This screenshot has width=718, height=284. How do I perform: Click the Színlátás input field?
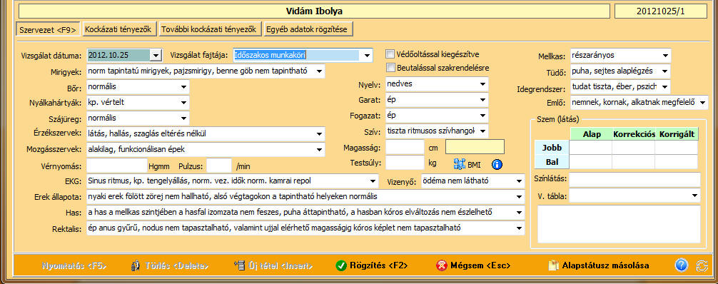click(x=634, y=180)
